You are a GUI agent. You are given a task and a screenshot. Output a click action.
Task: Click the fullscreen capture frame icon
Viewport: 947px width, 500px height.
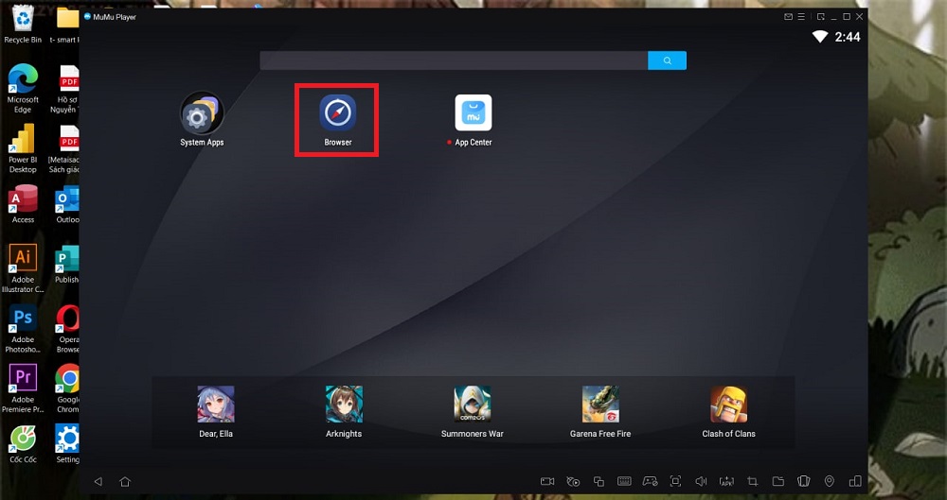pyautogui.click(x=675, y=481)
